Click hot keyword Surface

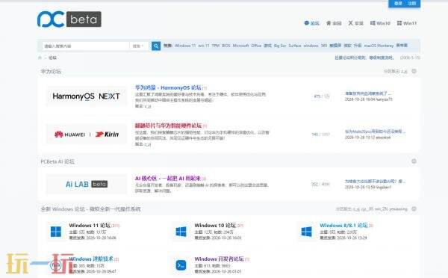[x=295, y=46]
